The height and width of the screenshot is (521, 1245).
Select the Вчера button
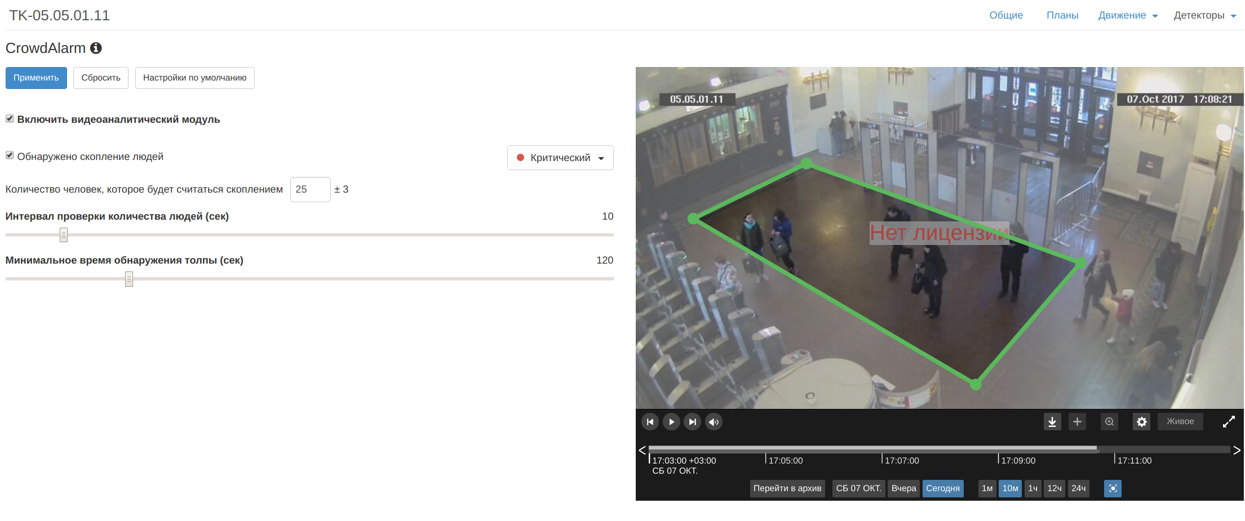903,488
